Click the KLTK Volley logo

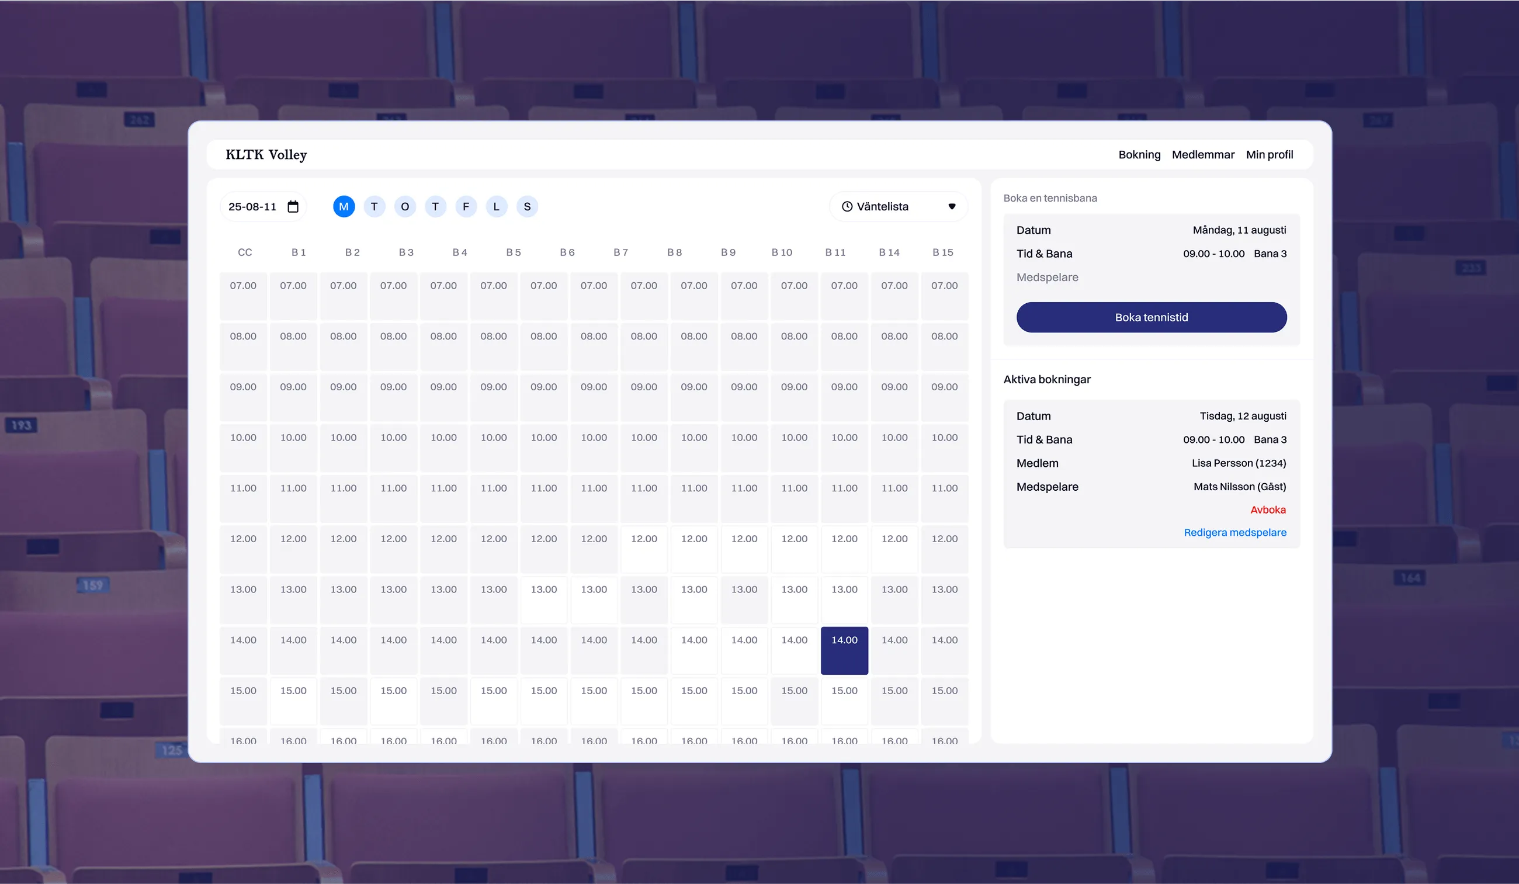click(266, 155)
